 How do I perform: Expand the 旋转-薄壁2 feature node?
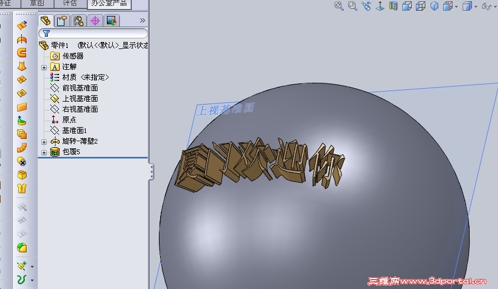click(44, 142)
